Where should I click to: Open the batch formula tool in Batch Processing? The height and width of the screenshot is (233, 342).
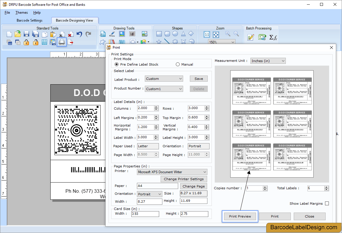[273, 37]
